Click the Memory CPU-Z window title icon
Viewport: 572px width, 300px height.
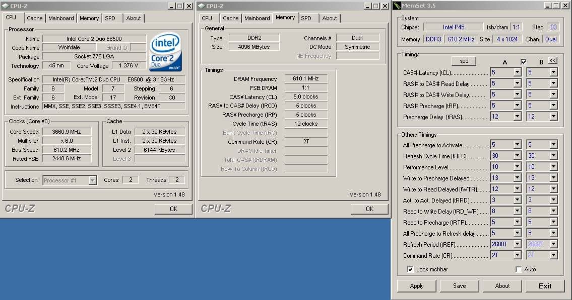[x=202, y=6]
